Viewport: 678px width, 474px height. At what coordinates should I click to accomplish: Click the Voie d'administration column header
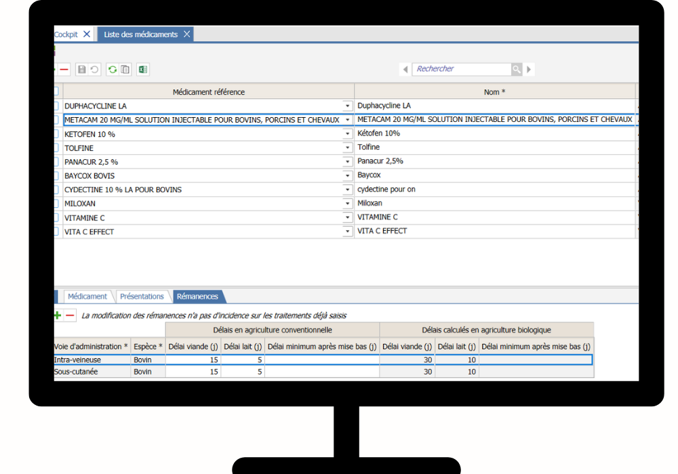[x=92, y=347]
